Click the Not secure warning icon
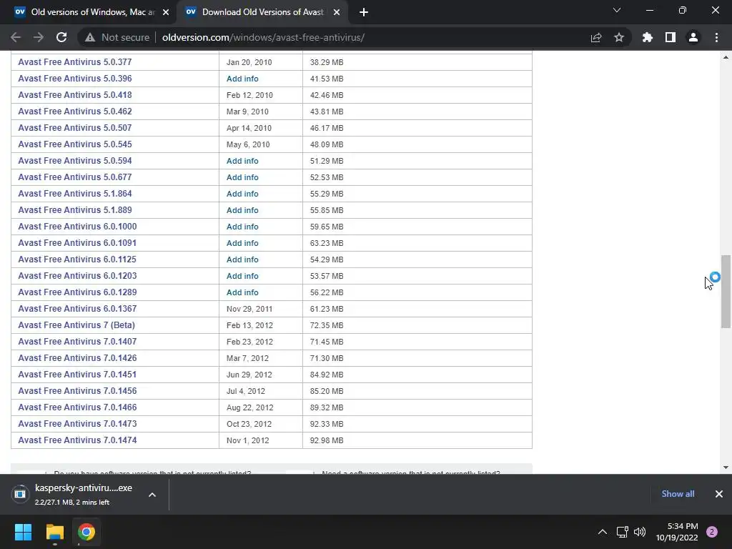The image size is (732, 549). [x=90, y=37]
